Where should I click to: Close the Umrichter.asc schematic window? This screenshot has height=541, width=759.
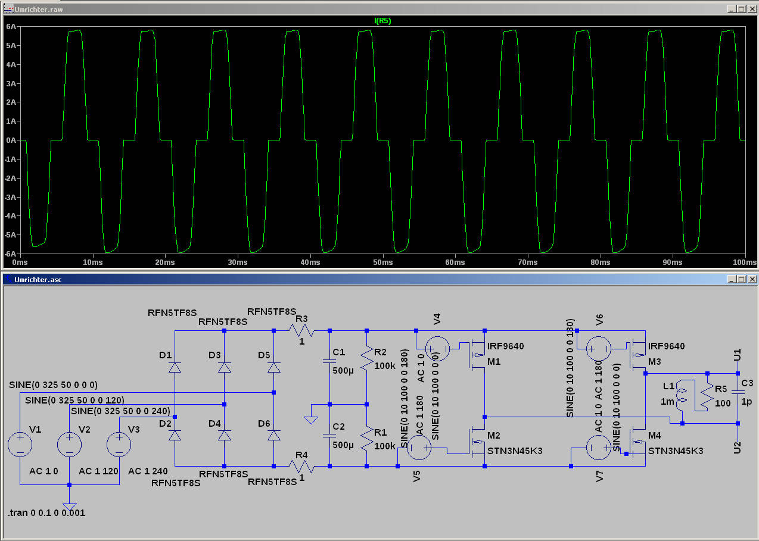pos(752,279)
